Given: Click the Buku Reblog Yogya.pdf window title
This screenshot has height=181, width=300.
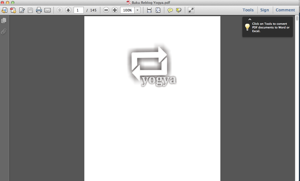Looking at the screenshot, I should coord(151,3).
